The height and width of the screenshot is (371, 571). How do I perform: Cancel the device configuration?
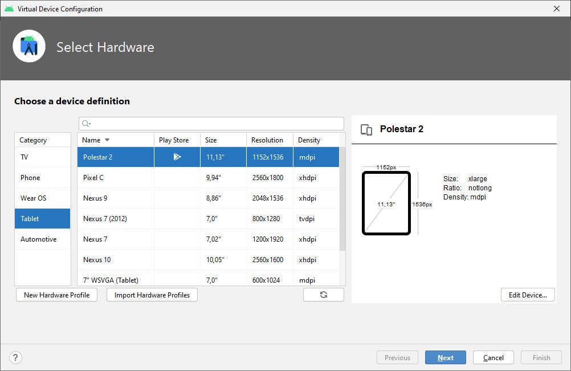493,357
